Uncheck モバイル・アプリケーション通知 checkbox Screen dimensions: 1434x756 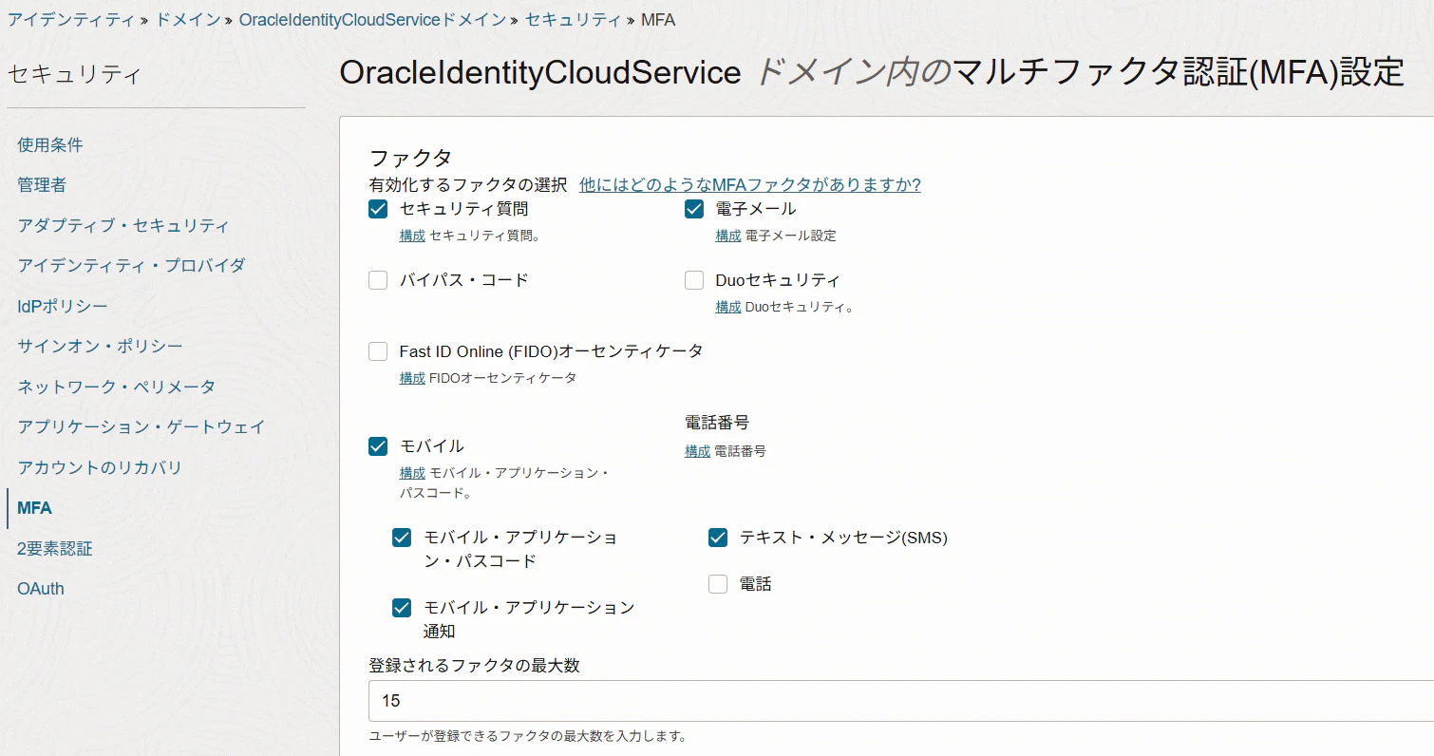[402, 608]
